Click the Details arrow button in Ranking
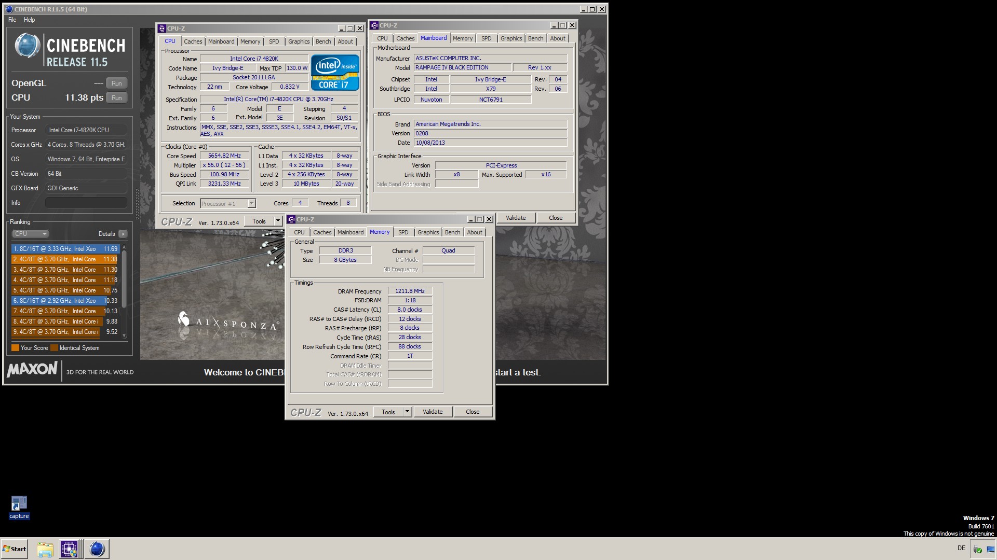This screenshot has width=997, height=560. pyautogui.click(x=123, y=234)
